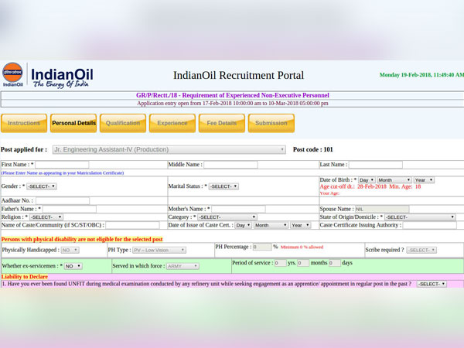Click Name of Caste/Community field
This screenshot has width=464, height=348.
tap(132, 225)
